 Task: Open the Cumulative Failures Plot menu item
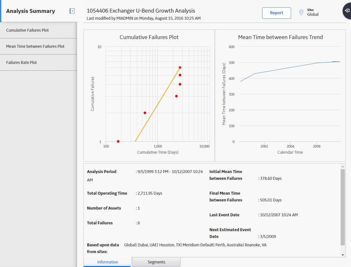click(39, 30)
